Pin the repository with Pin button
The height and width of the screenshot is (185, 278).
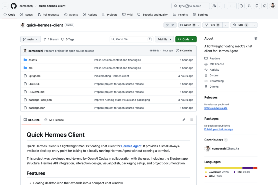tap(170, 25)
